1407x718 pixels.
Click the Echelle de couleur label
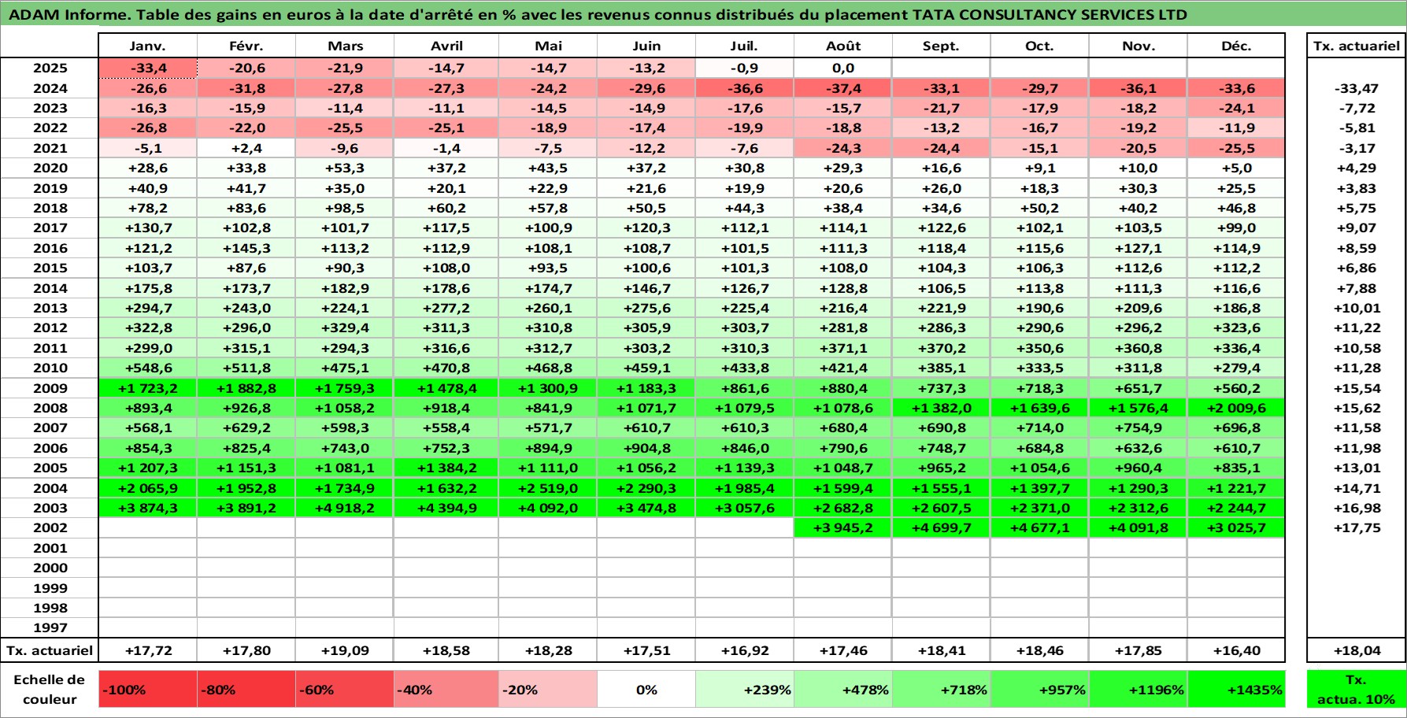(x=50, y=690)
